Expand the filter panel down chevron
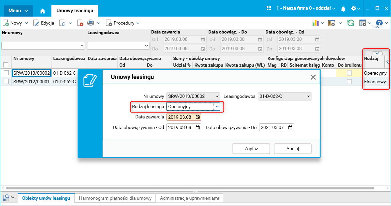This screenshot has height=206, width=391. click(x=377, y=53)
